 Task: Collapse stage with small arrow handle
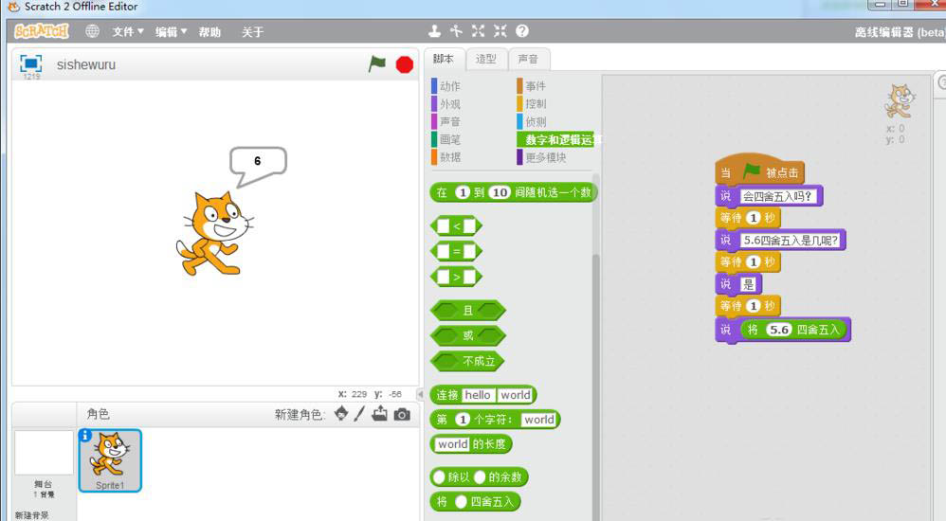coord(421,394)
